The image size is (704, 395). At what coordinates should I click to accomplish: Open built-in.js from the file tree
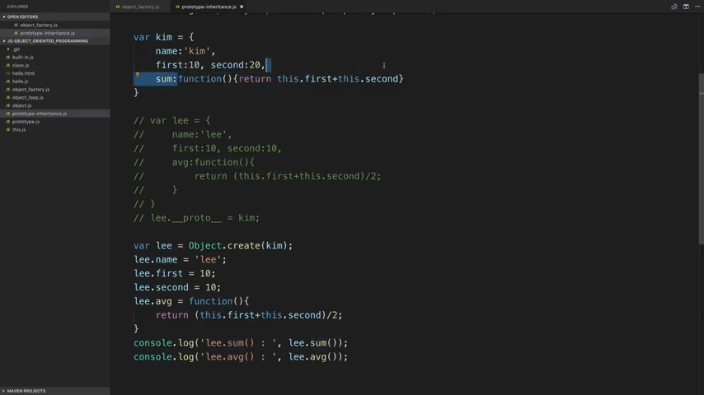(x=23, y=58)
